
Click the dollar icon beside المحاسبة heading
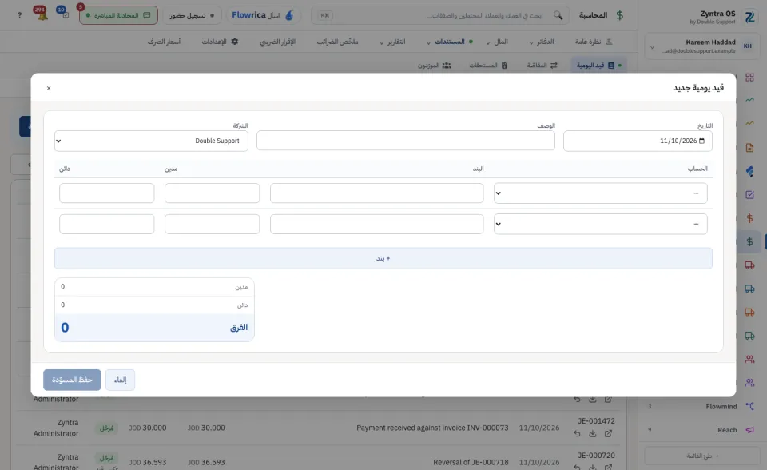[620, 15]
